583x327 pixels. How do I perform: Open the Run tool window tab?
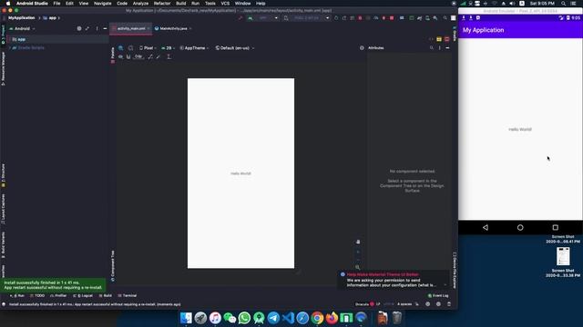click(17, 296)
